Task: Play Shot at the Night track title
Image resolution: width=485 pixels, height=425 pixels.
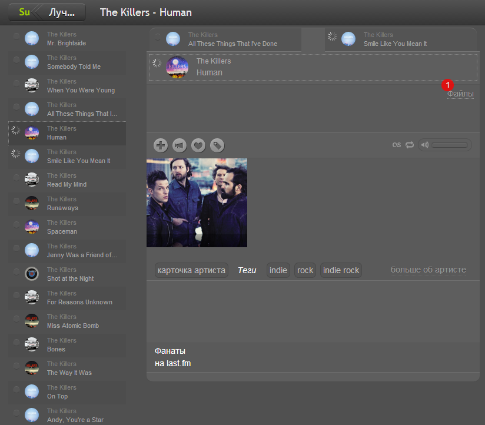Action: coord(70,278)
